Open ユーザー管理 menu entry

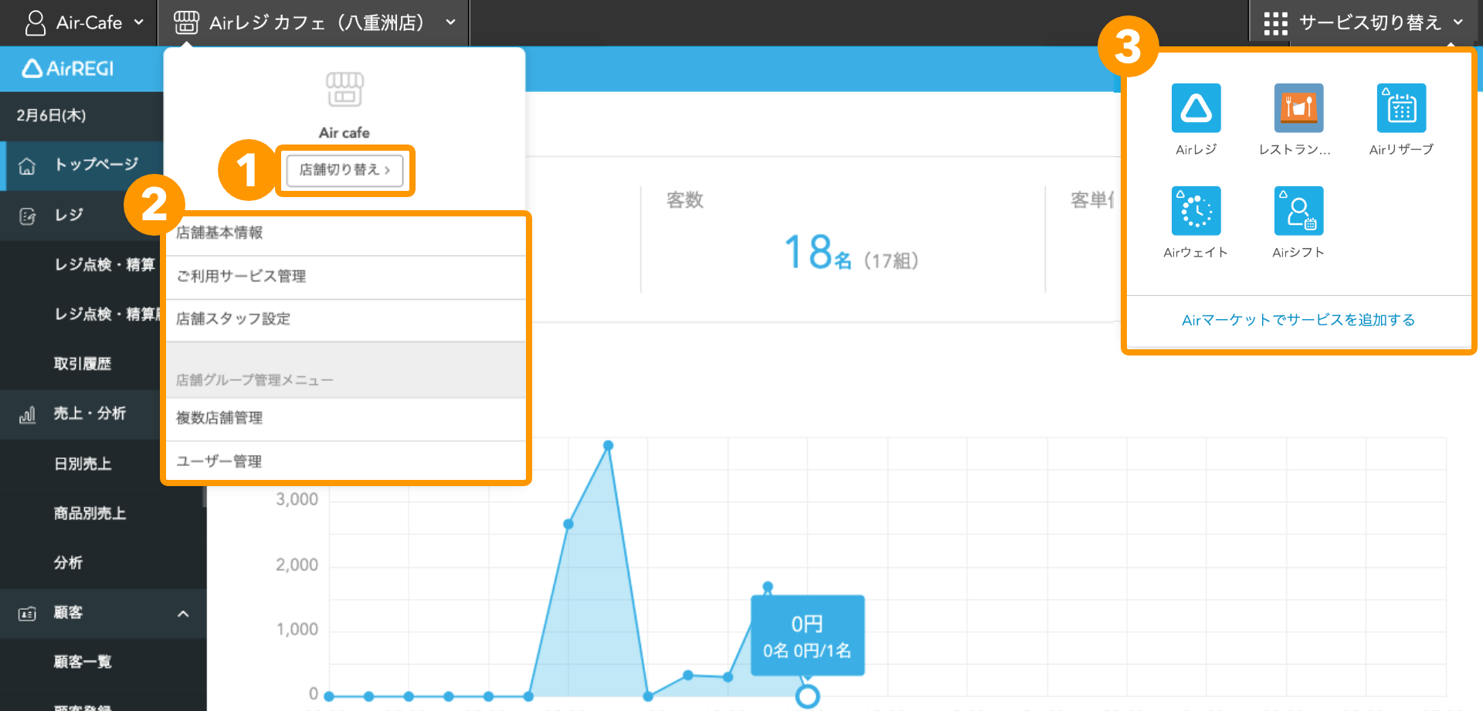coord(346,461)
